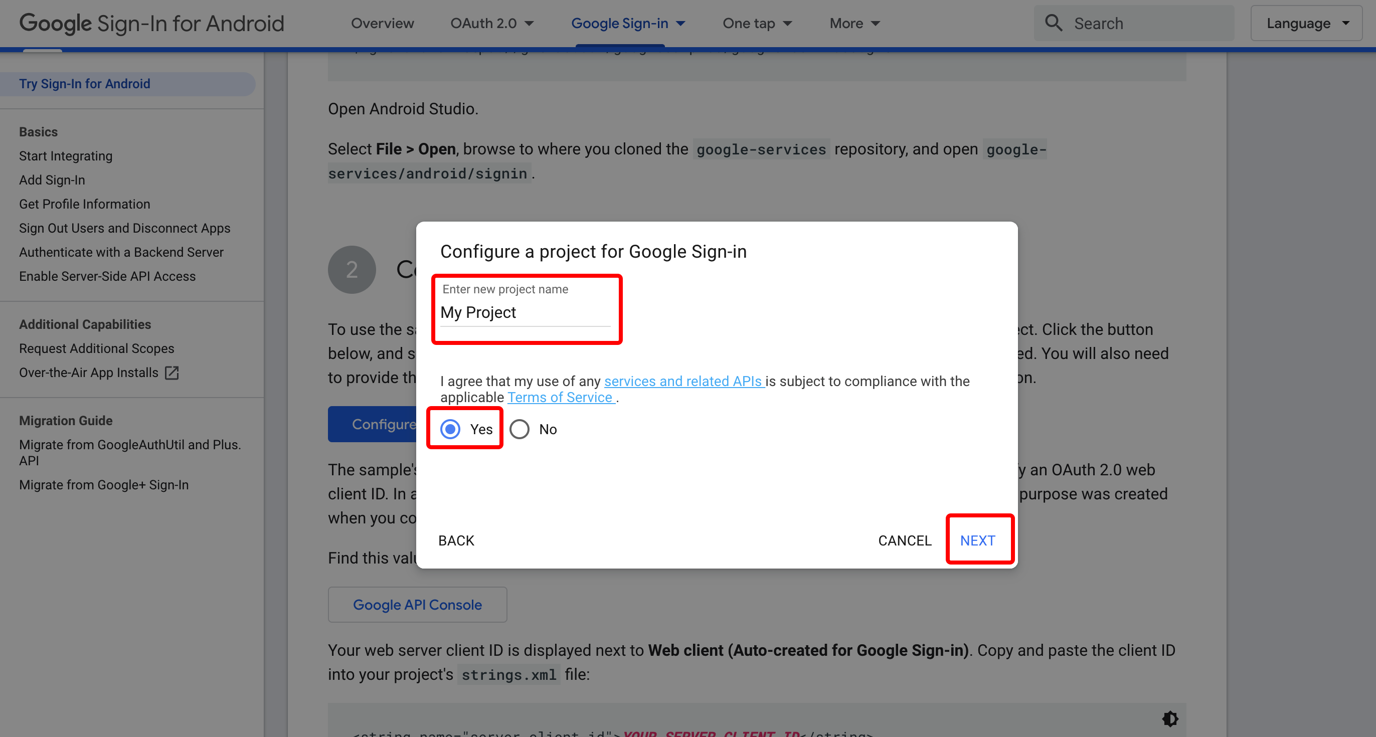Click the BACK button in dialog

coord(456,540)
